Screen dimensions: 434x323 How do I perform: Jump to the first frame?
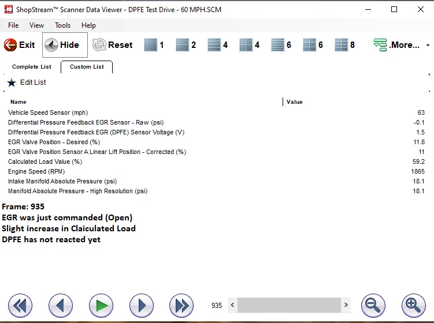coord(20,306)
